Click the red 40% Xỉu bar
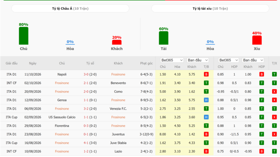This screenshot has height=157, width=280. (257, 40)
